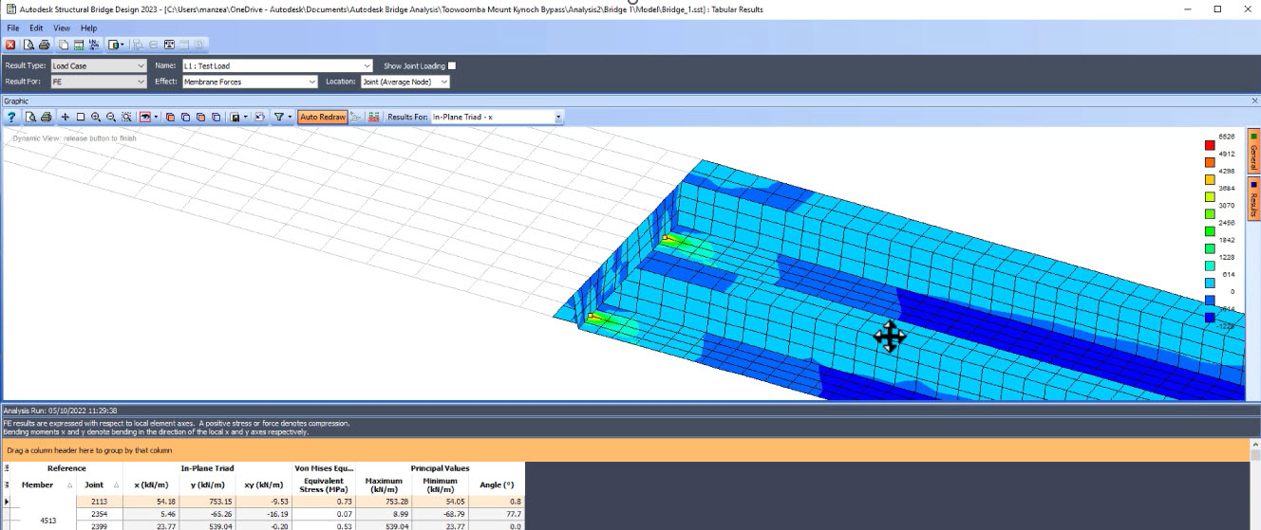Open print preview from the top toolbar
Viewport: 1261px width, 530px height.
[28, 45]
